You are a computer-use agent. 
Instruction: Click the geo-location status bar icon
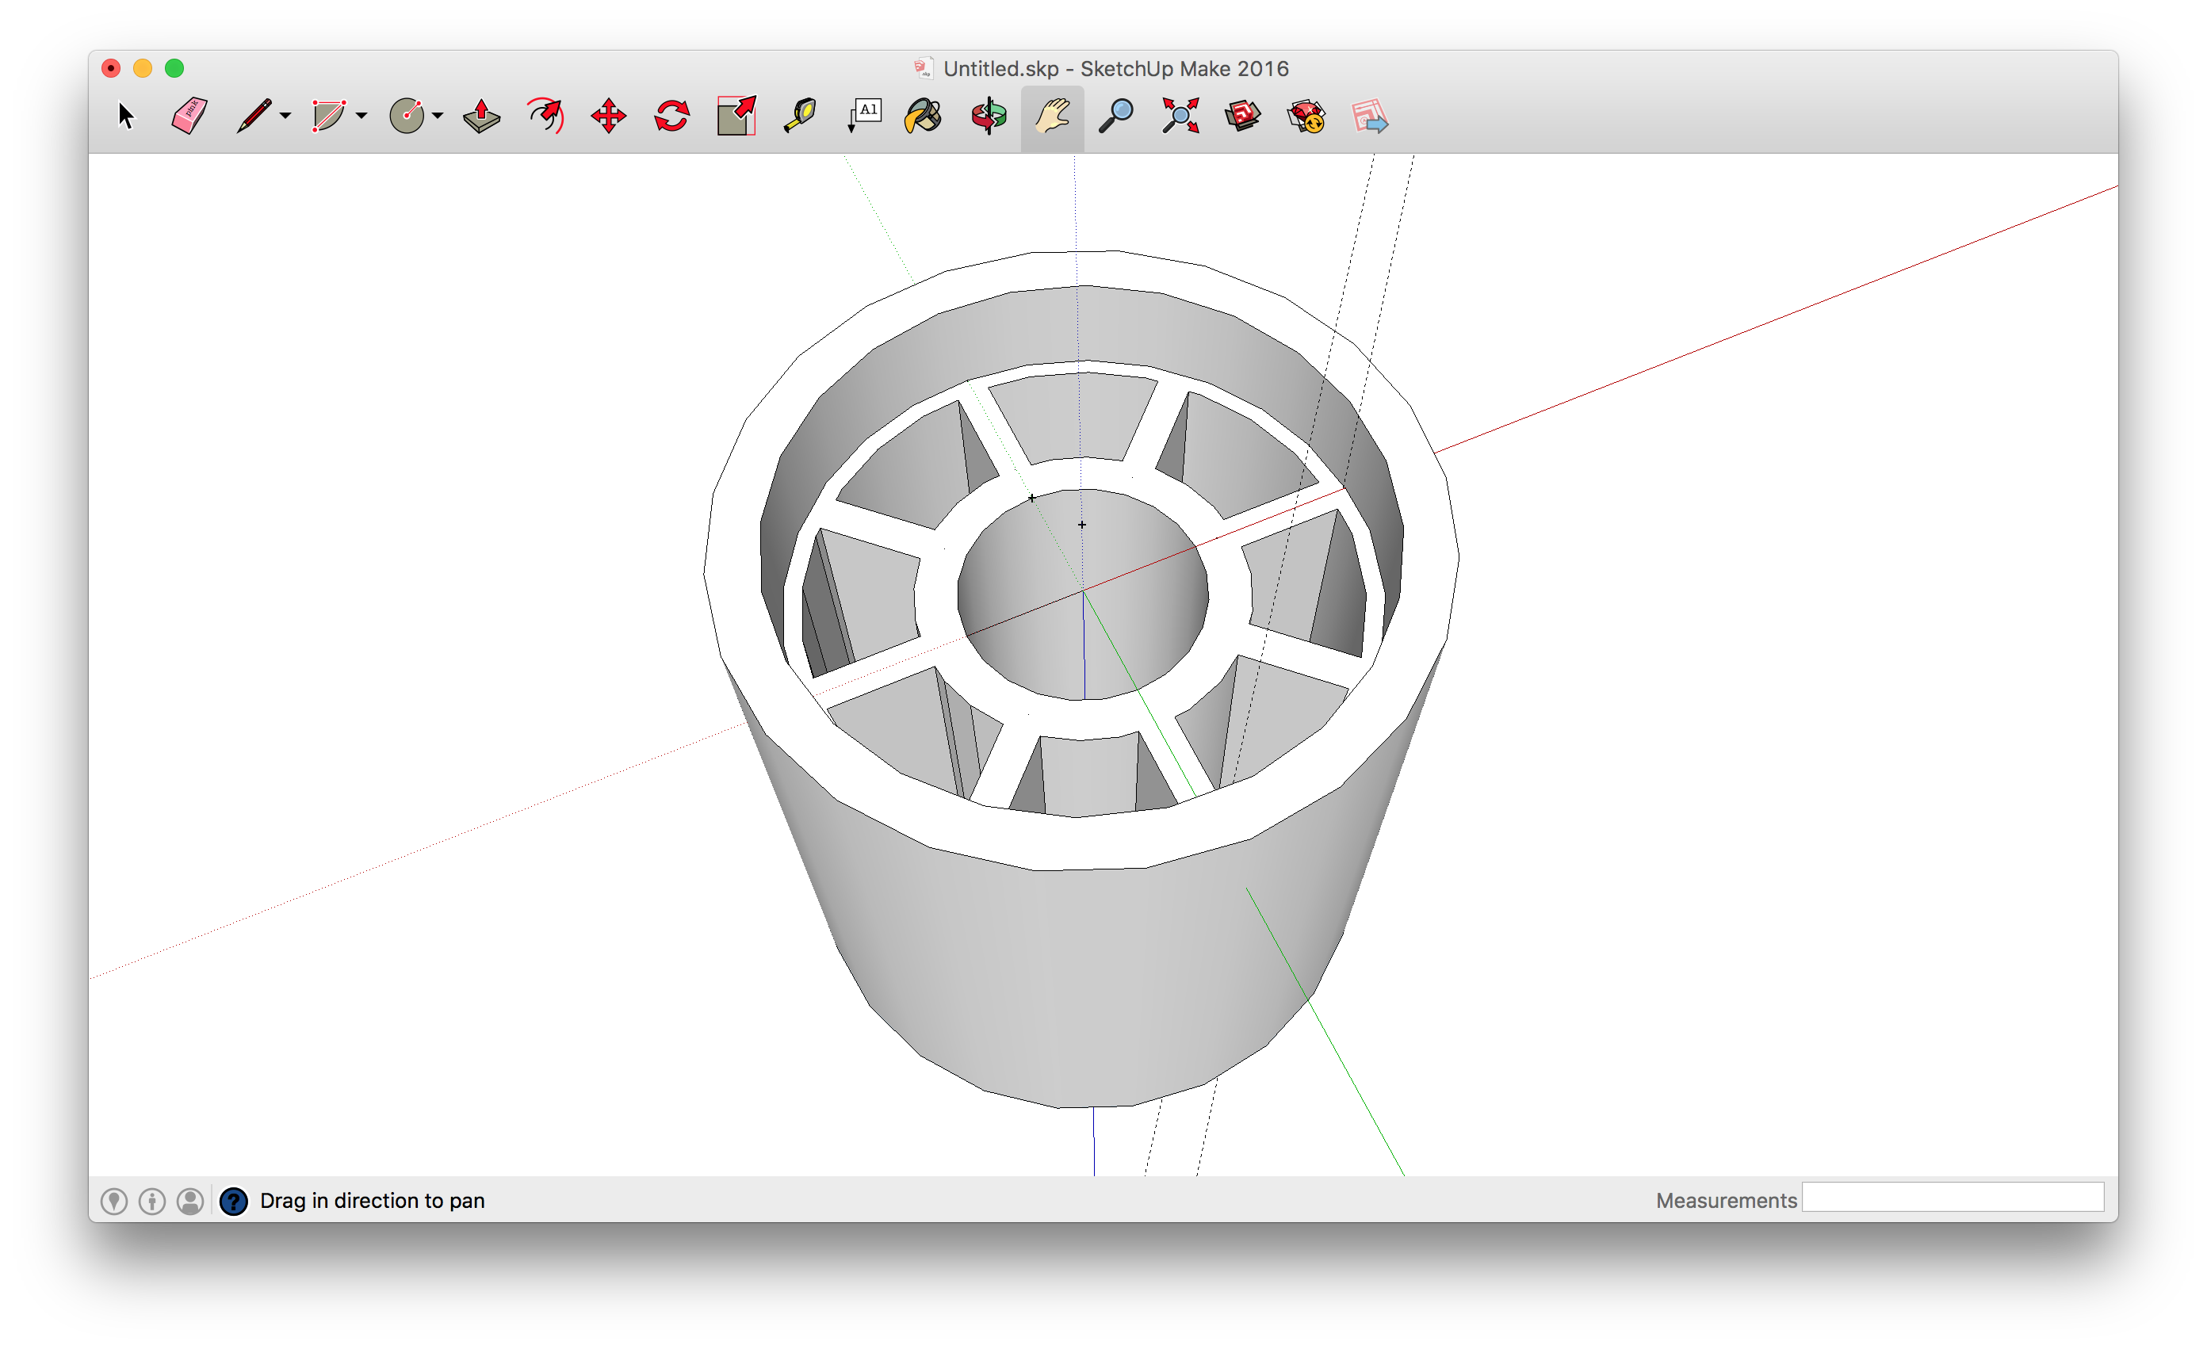coord(113,1202)
